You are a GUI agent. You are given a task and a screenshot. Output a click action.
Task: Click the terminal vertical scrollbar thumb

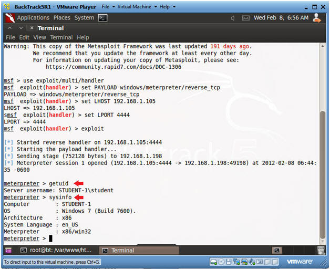(x=323, y=175)
